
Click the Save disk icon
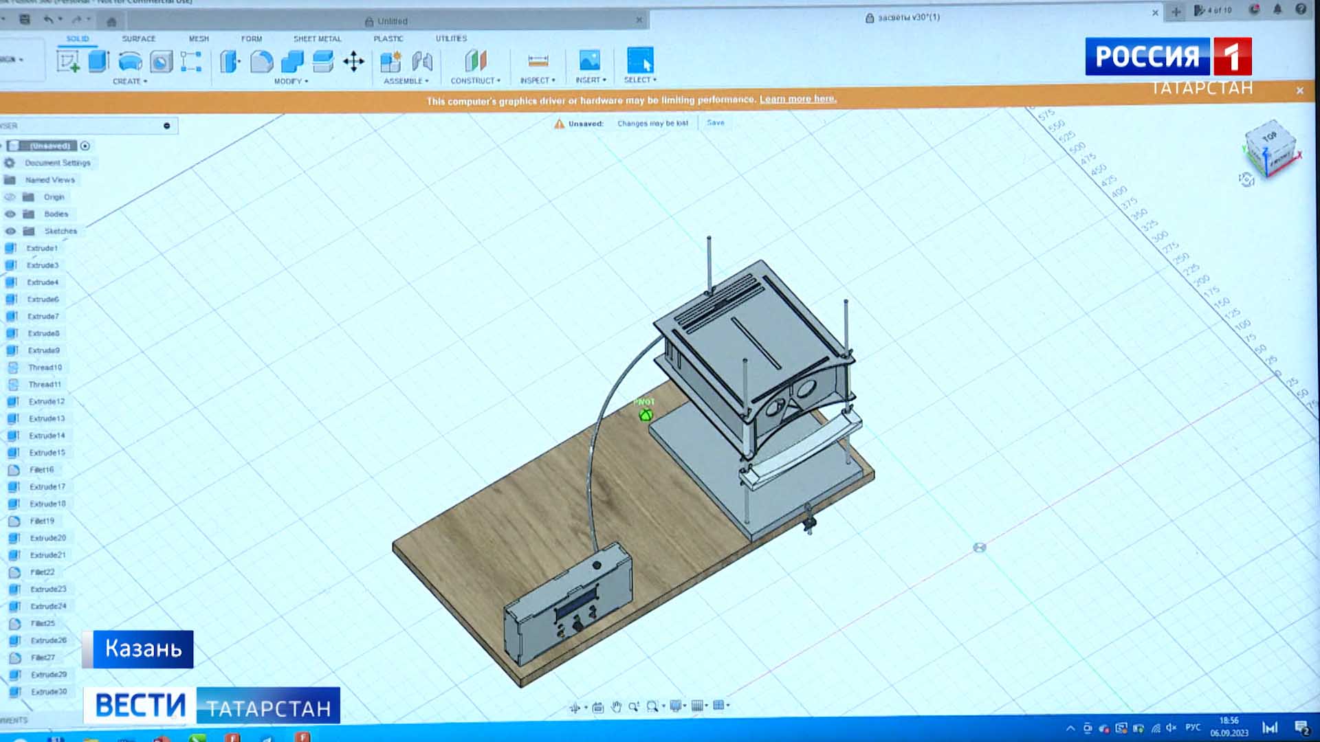pyautogui.click(x=25, y=19)
